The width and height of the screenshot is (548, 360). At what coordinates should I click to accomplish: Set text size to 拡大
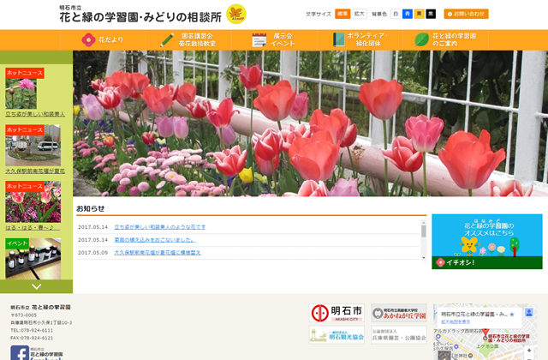360,14
